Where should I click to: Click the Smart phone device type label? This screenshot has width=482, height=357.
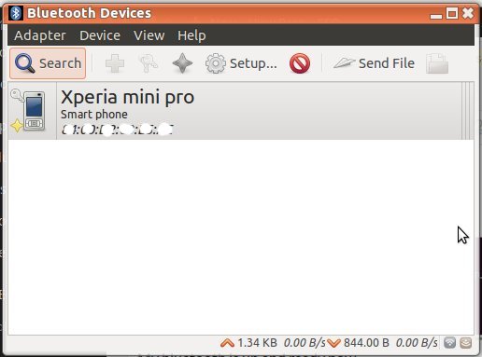coord(94,115)
